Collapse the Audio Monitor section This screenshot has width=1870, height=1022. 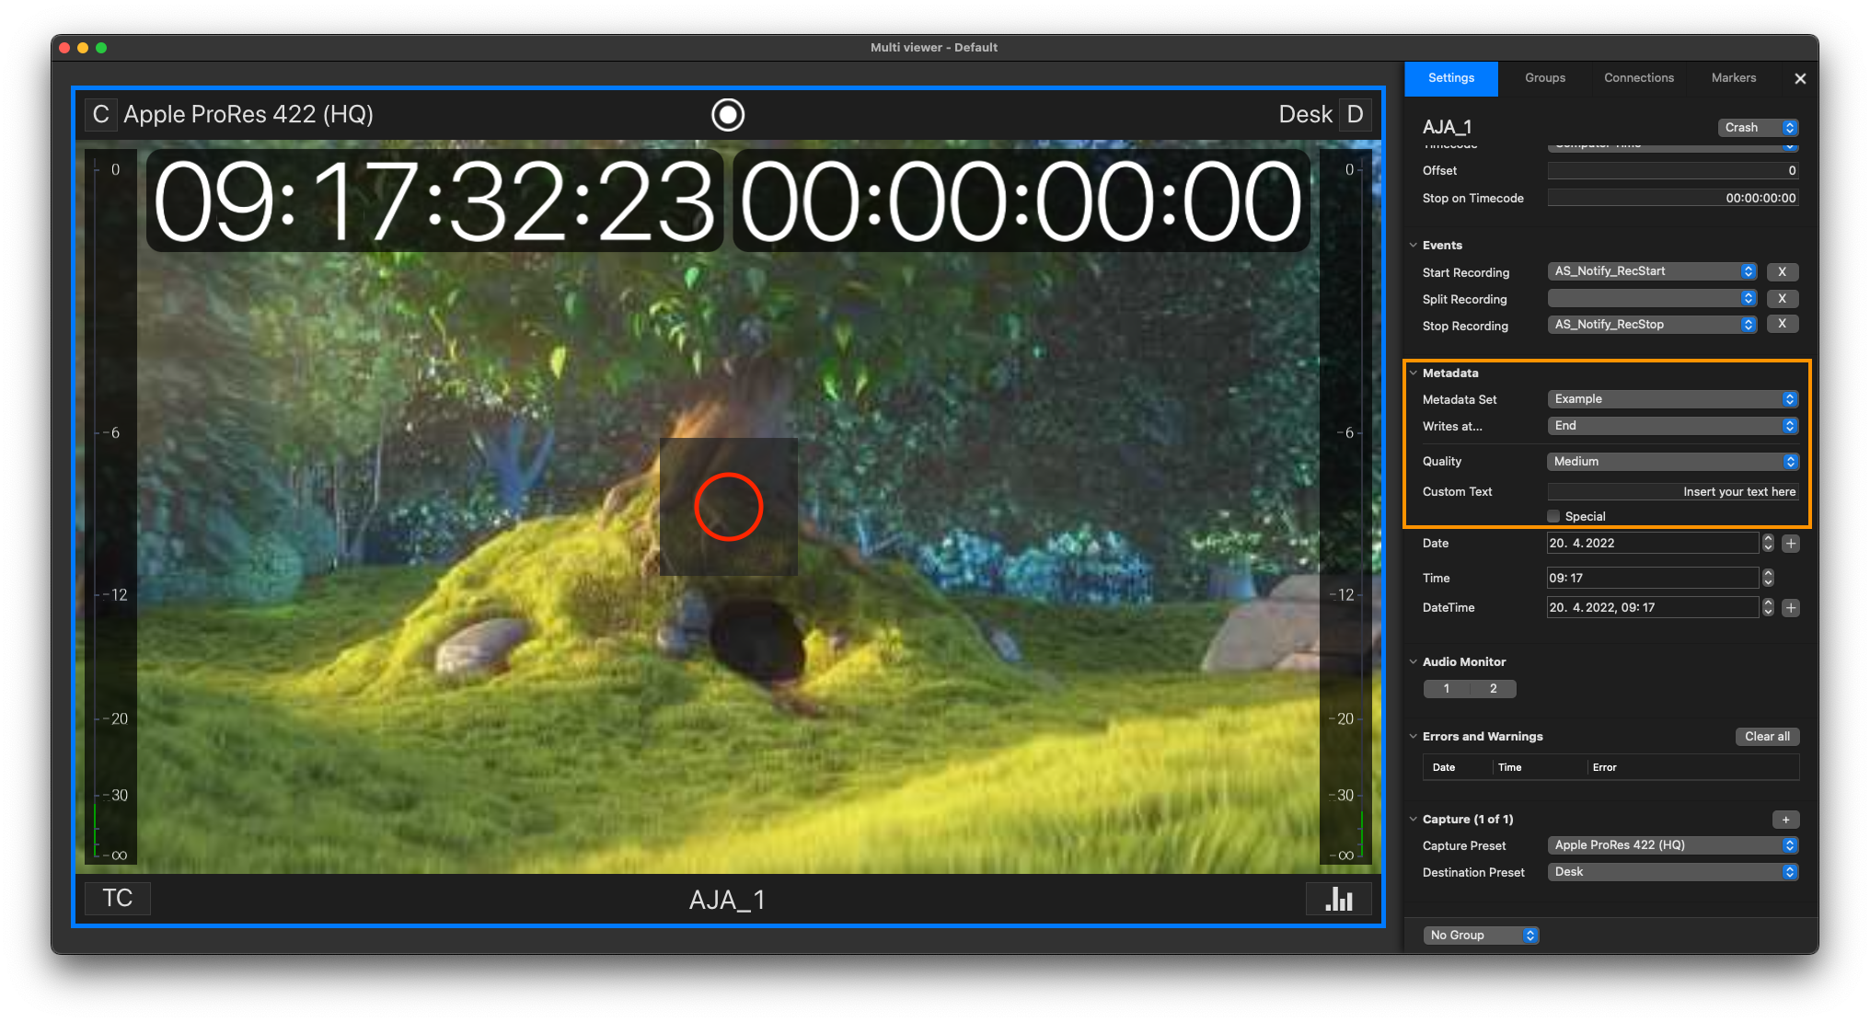pos(1414,662)
